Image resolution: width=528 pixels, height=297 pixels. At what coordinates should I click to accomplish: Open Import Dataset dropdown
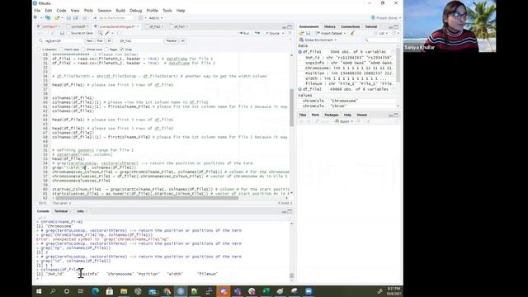click(330, 33)
